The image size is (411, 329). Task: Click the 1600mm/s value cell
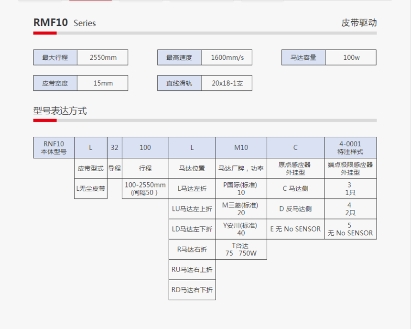coord(227,57)
